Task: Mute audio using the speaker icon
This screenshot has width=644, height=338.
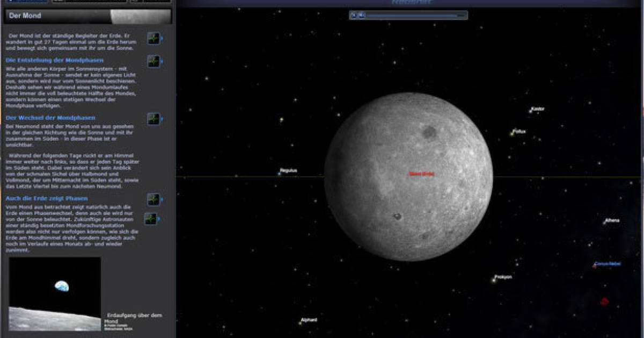Action: 362,16
